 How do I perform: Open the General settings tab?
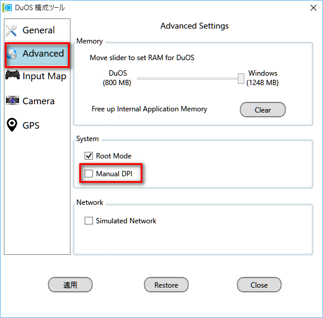pos(37,30)
